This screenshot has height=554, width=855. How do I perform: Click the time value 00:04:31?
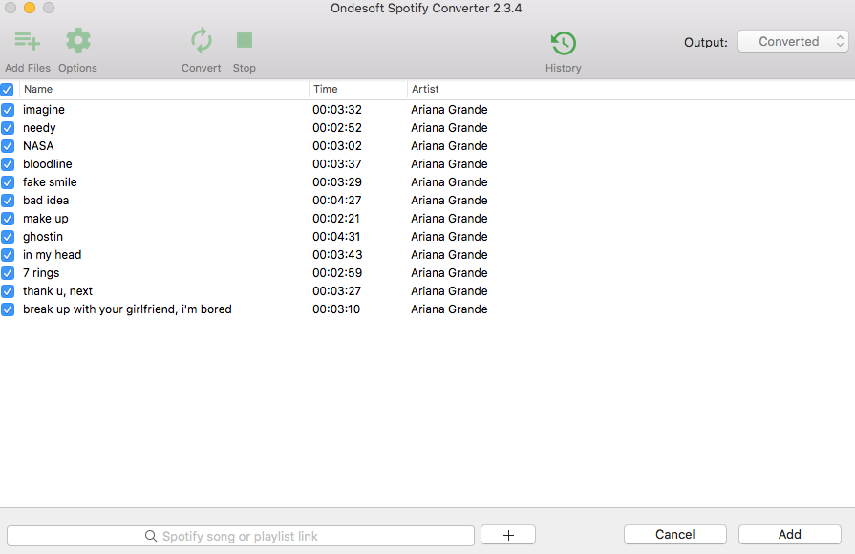[x=336, y=237]
